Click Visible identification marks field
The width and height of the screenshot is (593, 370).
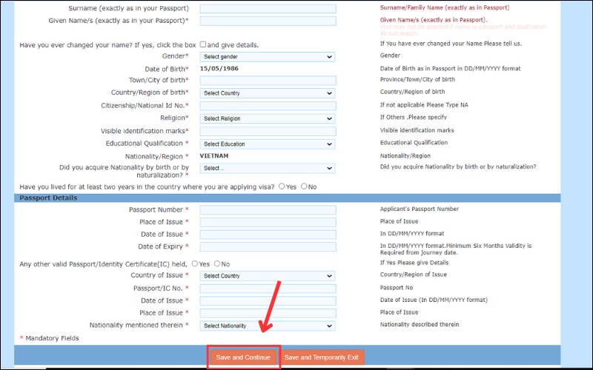click(x=268, y=131)
